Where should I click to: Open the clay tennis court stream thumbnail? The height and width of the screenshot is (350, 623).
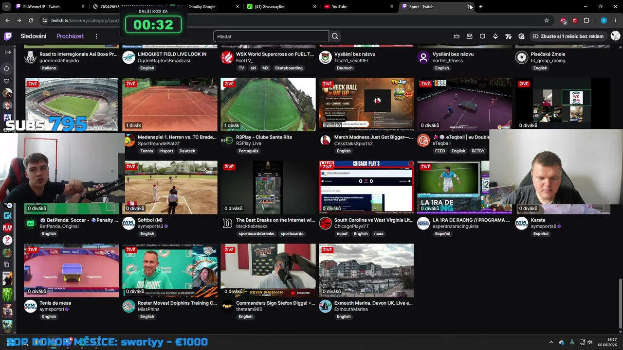[170, 105]
